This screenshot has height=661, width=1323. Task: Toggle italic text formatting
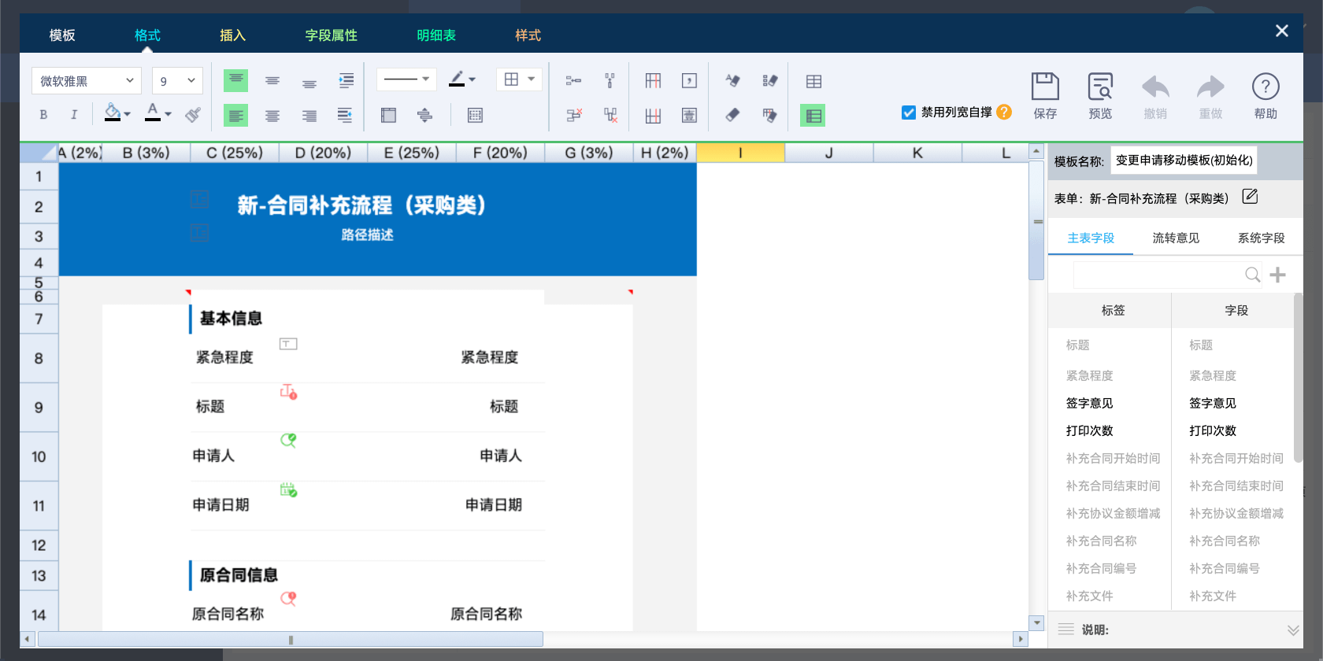tap(74, 115)
